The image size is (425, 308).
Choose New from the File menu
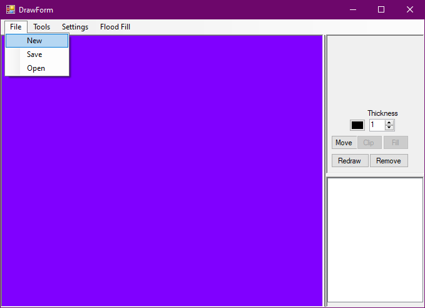[35, 41]
